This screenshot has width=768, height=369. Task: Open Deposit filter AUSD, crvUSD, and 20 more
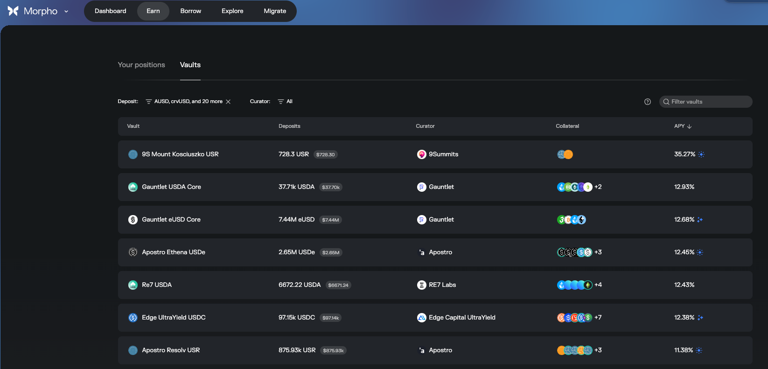[x=184, y=101]
